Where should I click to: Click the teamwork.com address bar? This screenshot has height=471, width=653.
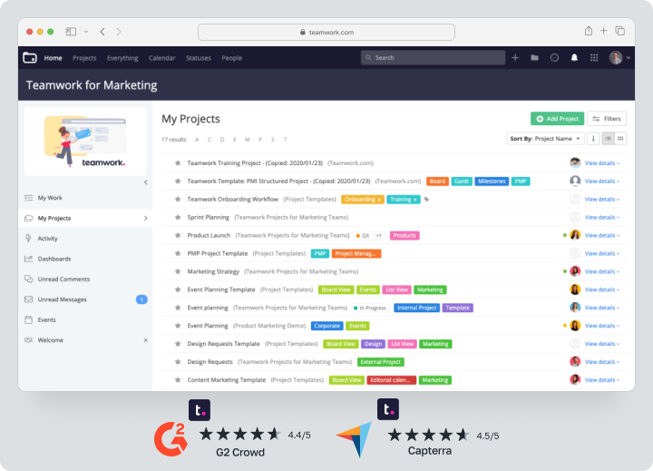[326, 32]
